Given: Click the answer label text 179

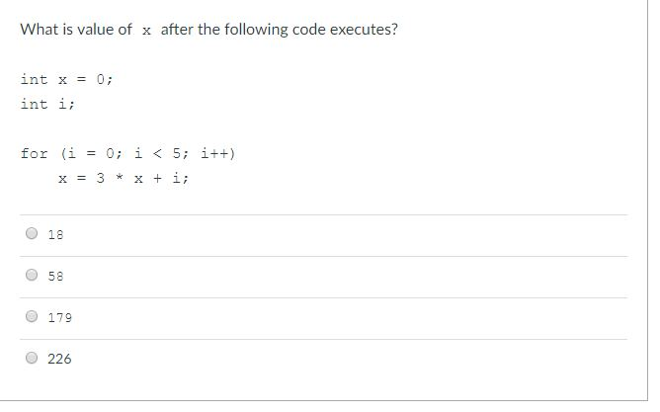Looking at the screenshot, I should (x=59, y=317).
